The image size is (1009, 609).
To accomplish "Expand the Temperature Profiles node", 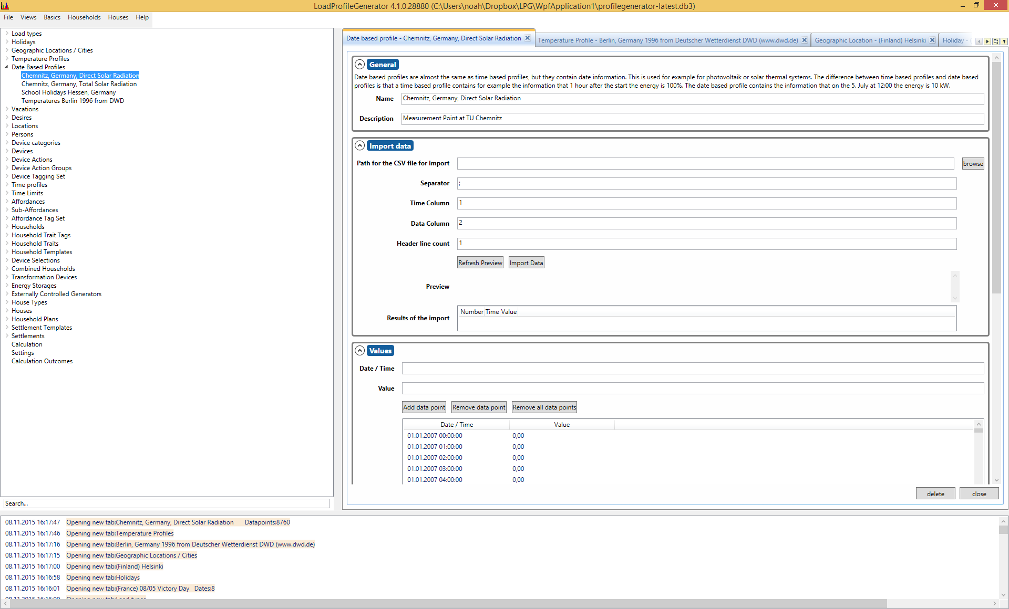I will pyautogui.click(x=6, y=59).
